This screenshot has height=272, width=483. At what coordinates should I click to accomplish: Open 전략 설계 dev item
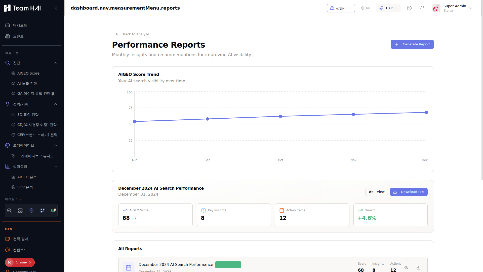click(x=31, y=239)
